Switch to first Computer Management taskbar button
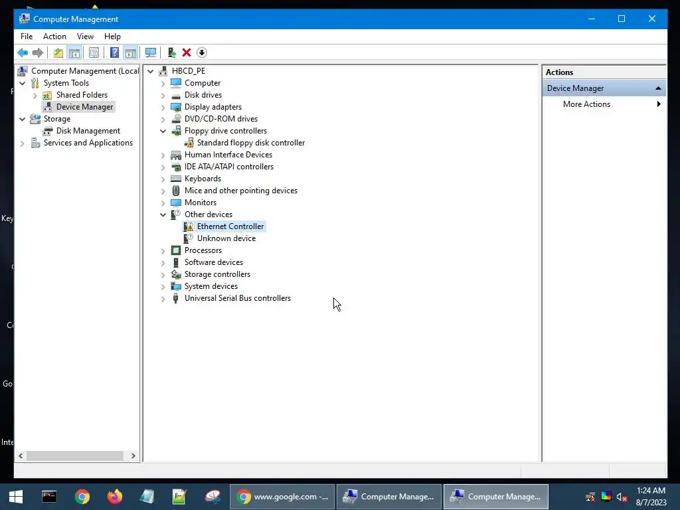Screen dimensions: 680x510 click(389, 497)
